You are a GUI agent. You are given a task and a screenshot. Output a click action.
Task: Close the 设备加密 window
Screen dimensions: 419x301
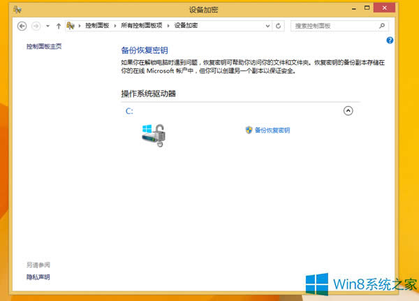384,8
